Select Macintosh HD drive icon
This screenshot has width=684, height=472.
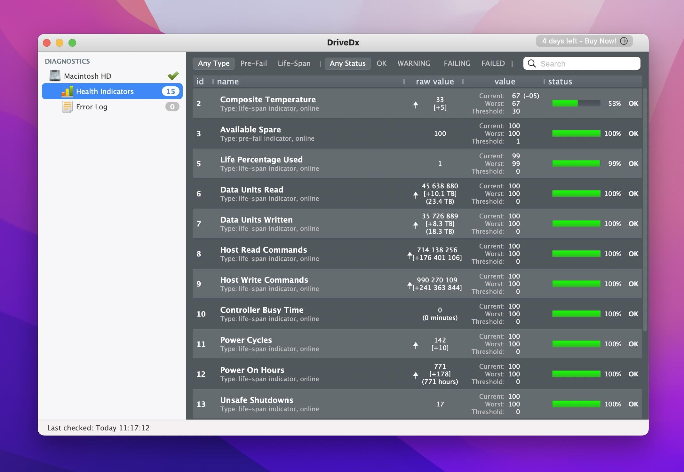click(x=55, y=76)
